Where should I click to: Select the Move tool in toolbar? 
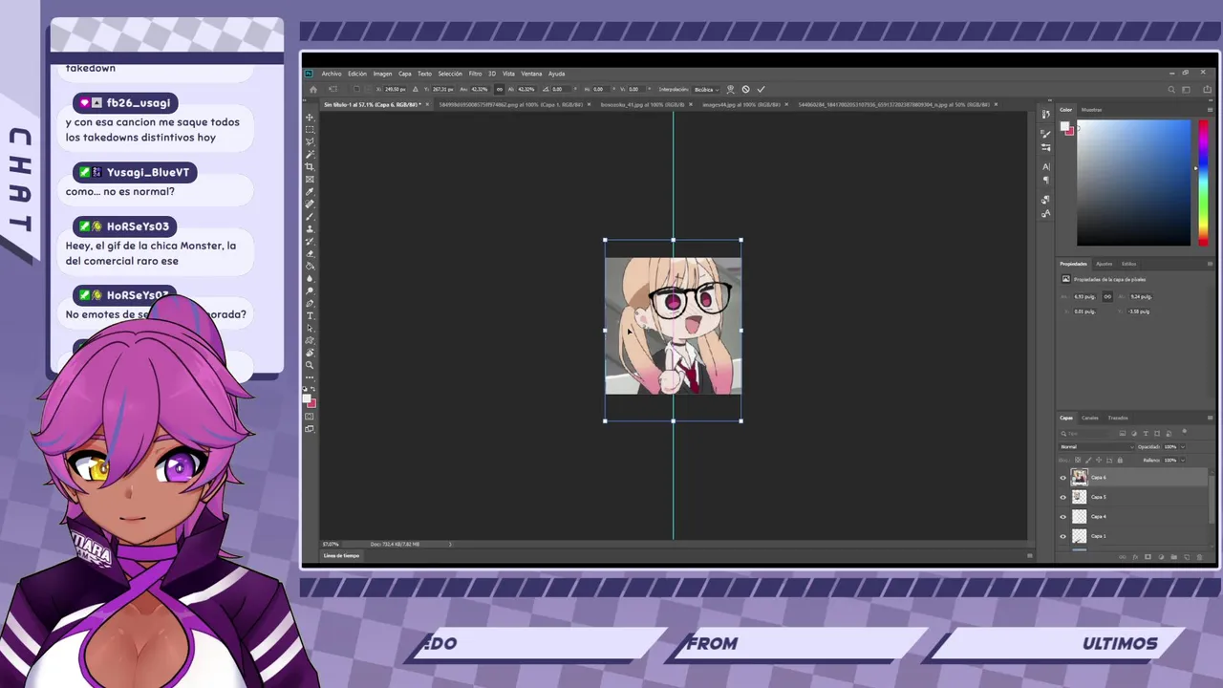[310, 117]
